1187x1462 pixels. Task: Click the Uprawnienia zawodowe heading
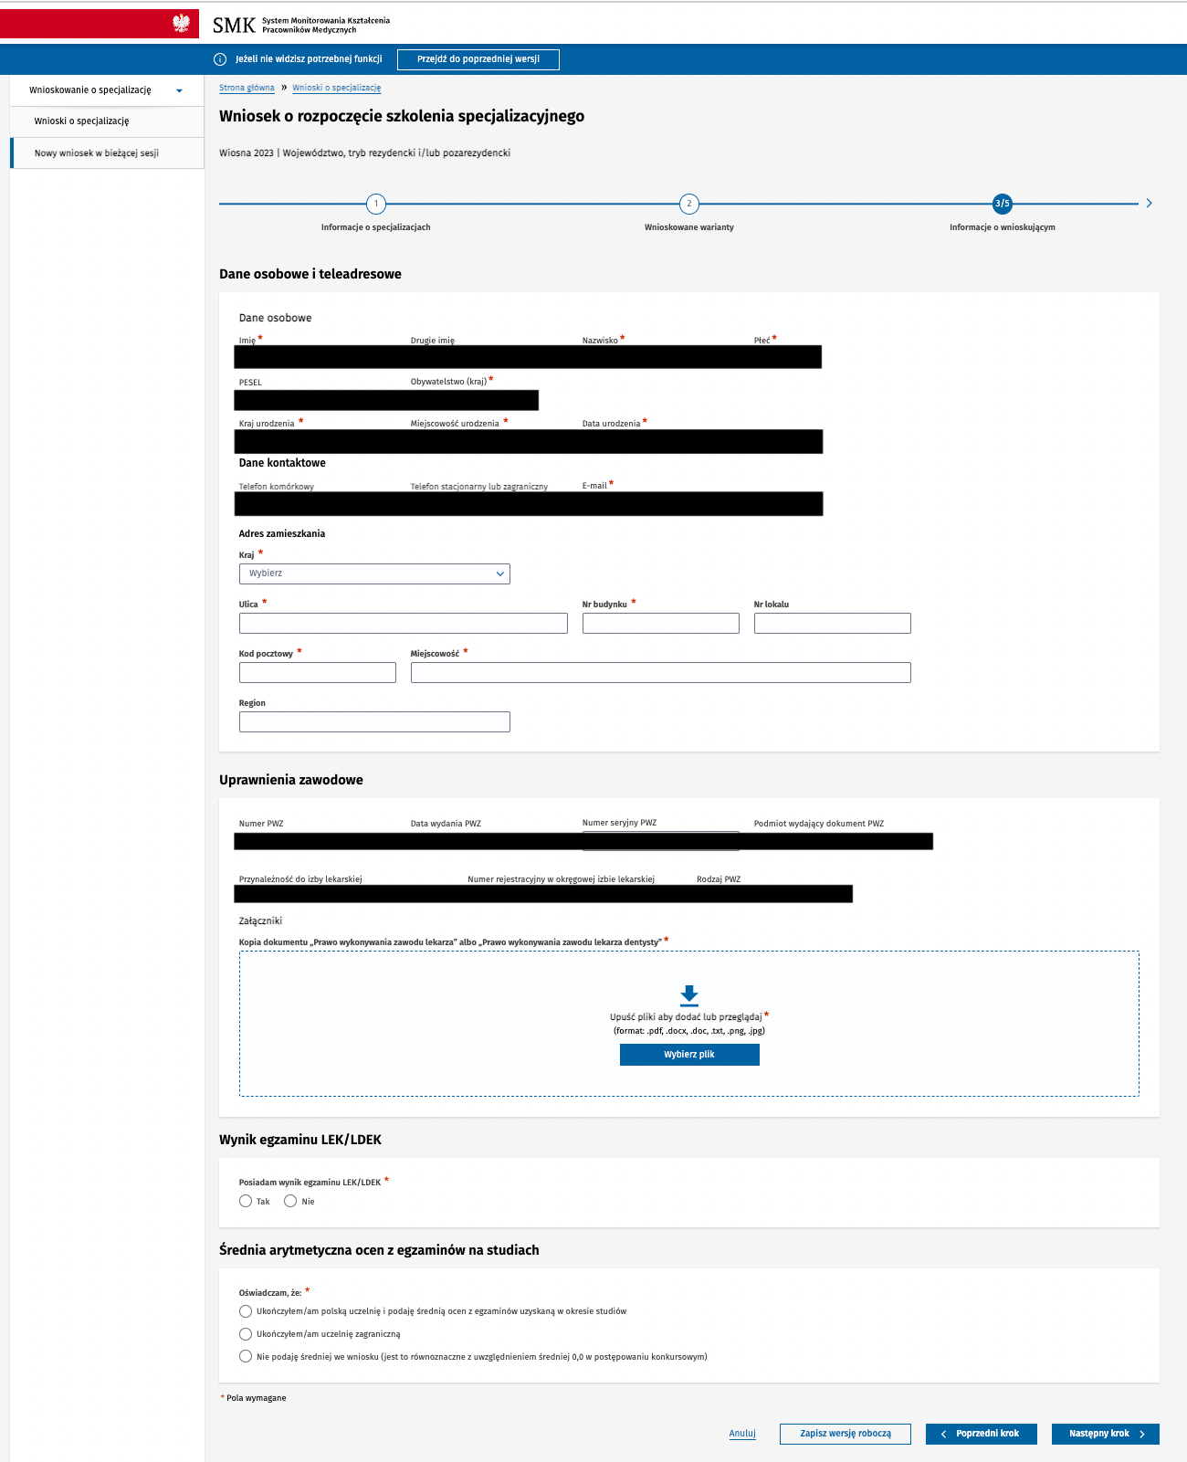tap(291, 780)
